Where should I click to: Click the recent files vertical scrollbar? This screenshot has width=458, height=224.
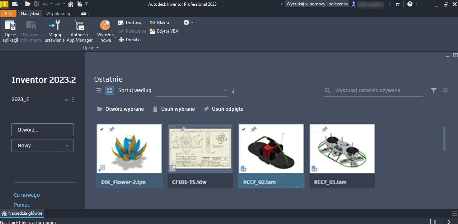coord(445,139)
